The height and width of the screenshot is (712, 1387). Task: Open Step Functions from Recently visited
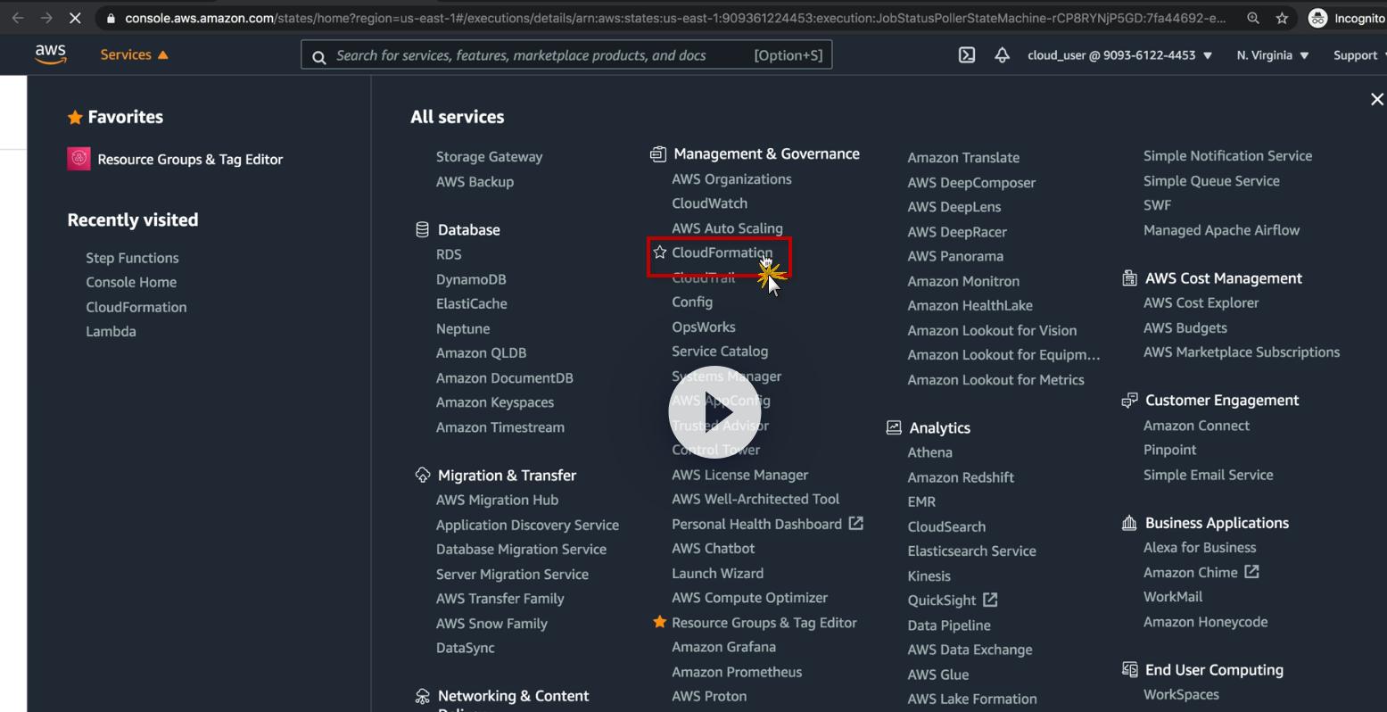pos(132,258)
